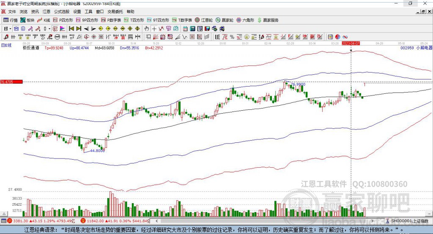Select the circle target cycle tool
The height and width of the screenshot is (234, 433).
(86, 37)
